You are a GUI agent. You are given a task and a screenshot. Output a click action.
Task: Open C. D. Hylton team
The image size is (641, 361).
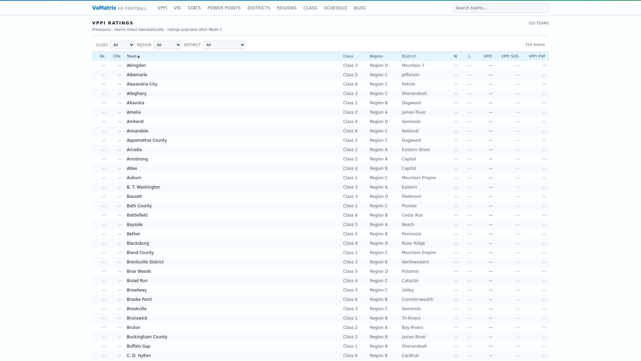(x=139, y=356)
